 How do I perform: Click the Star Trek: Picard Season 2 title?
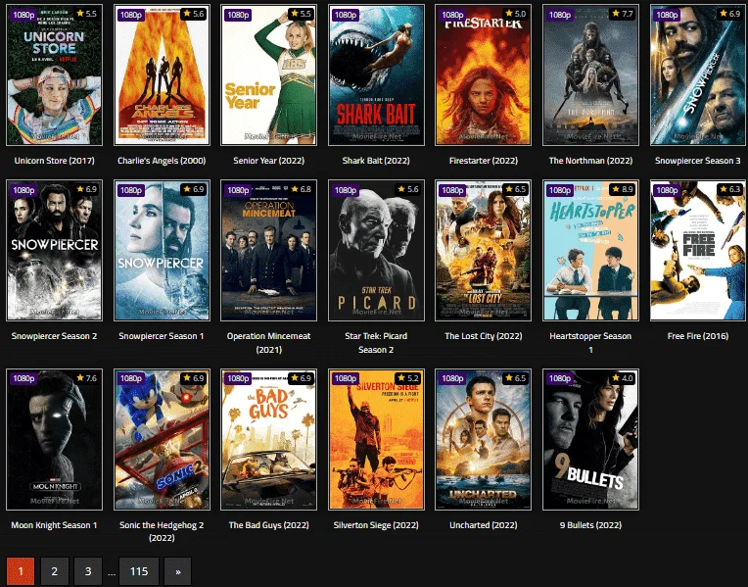[376, 342]
